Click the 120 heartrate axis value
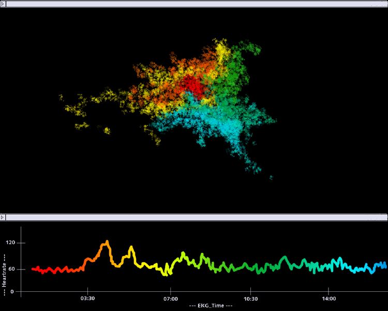Screen dimensions: 388x311 pos(11,243)
